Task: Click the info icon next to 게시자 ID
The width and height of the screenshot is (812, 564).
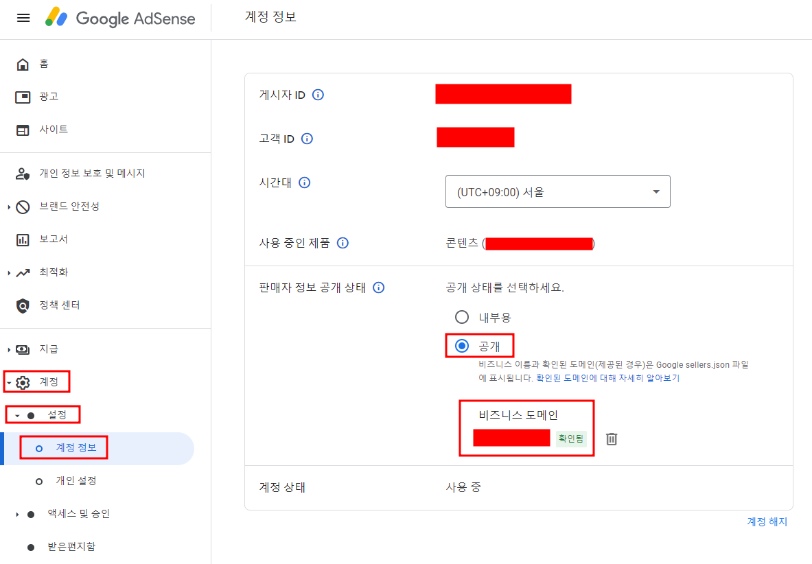Action: 317,95
